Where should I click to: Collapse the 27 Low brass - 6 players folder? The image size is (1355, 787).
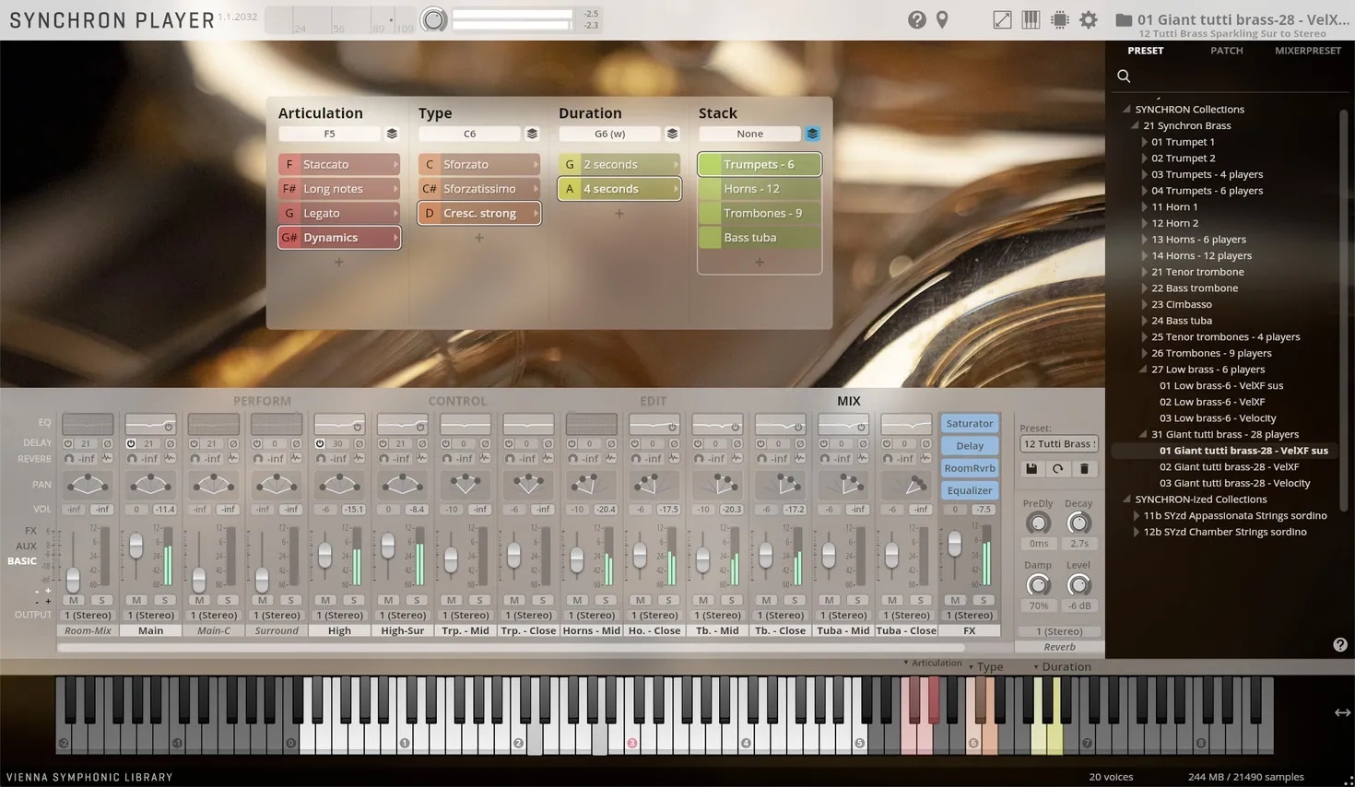(x=1144, y=370)
